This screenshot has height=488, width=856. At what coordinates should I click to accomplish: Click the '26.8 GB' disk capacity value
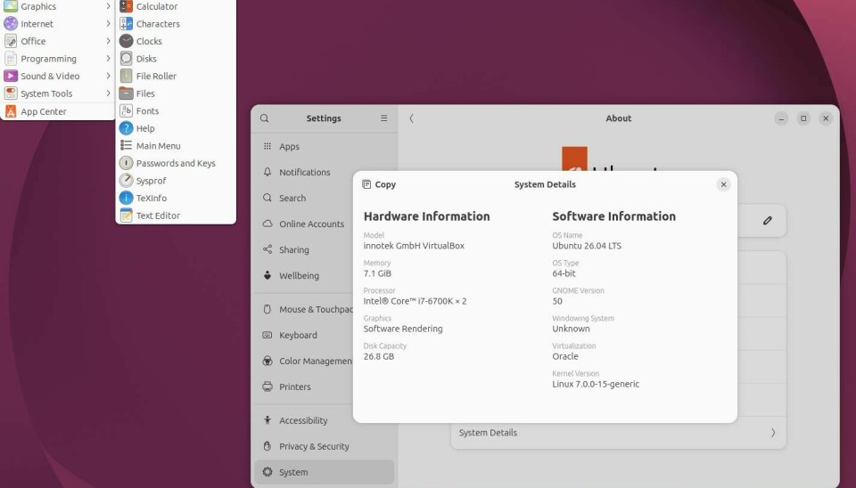(x=379, y=356)
